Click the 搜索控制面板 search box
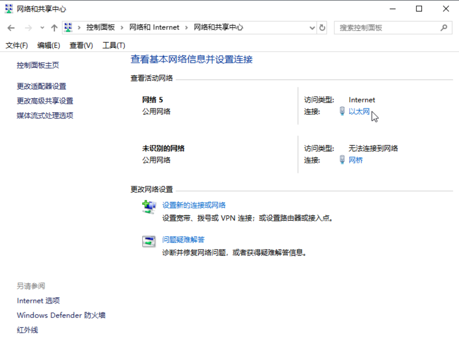459x346 pixels. [x=393, y=28]
